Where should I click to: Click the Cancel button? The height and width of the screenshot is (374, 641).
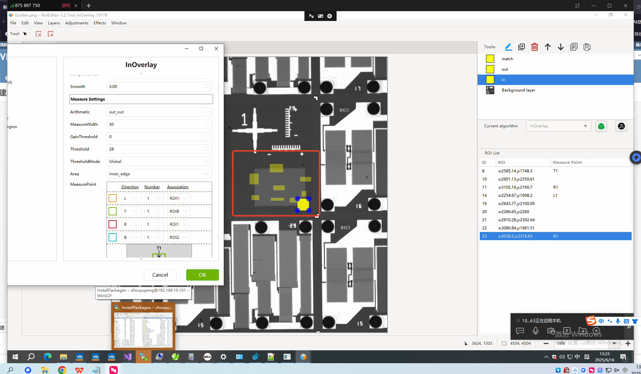[160, 275]
